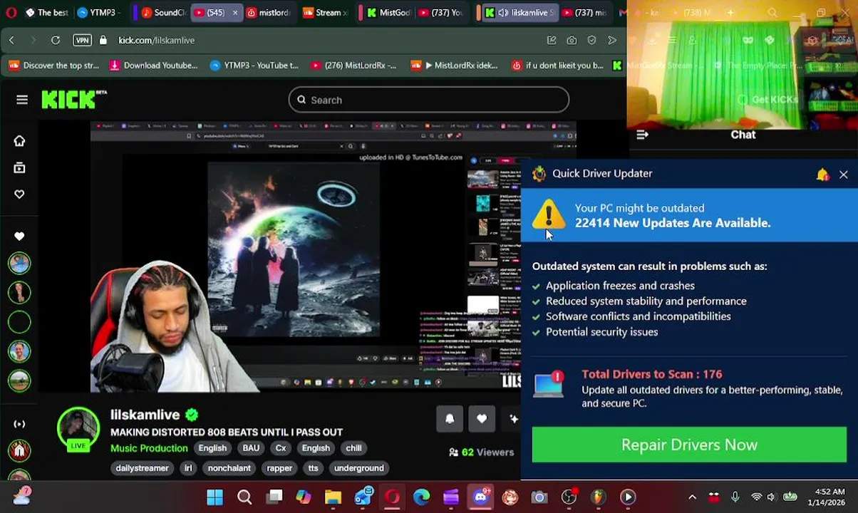Open (276) MistLordRx bookmark
858x513 pixels.
point(352,66)
